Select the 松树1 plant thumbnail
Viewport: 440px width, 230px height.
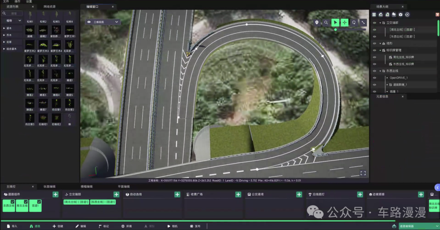pos(30,17)
